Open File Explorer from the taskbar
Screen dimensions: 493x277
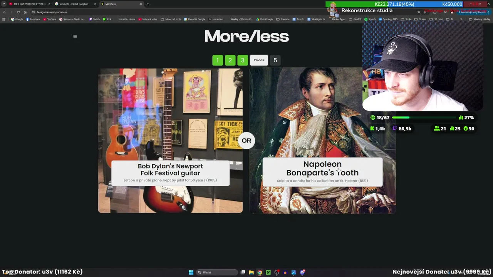click(251, 272)
